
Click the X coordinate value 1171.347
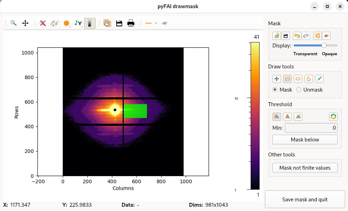20,205
